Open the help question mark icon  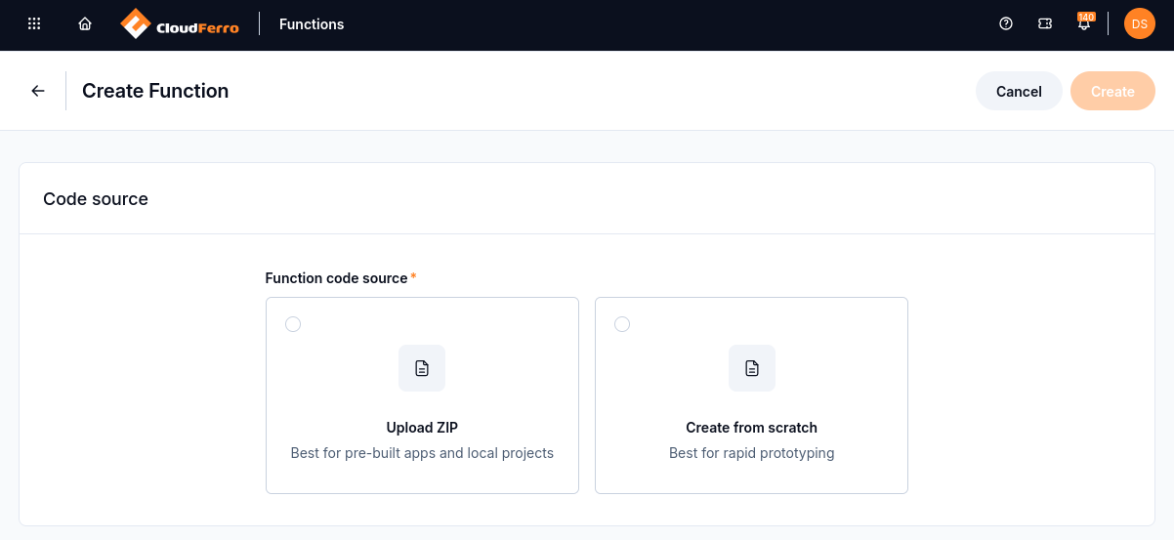[1006, 24]
